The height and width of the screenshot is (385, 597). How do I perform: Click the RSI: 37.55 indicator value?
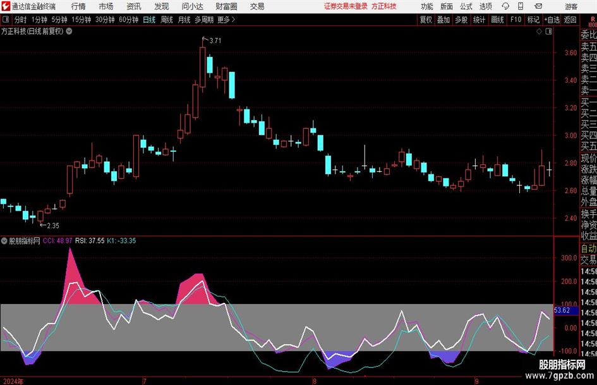point(90,241)
